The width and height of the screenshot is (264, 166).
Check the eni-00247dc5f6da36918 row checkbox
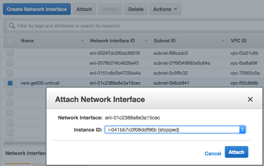tap(10, 53)
